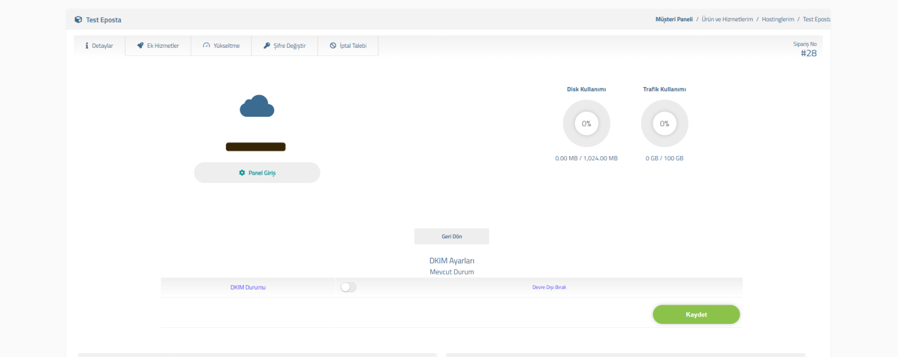
Task: Click the Disk Kullanımı usage gauge
Action: pos(587,123)
